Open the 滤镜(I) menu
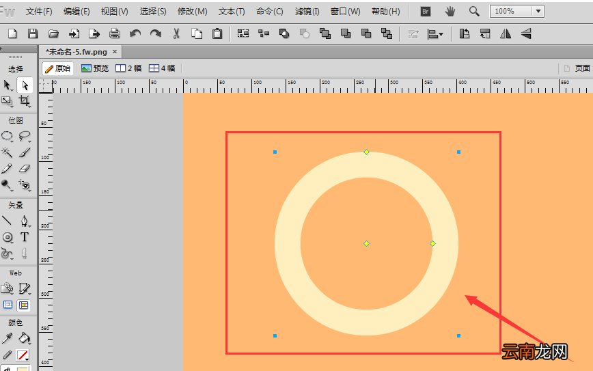Viewport: 593px width, 371px height. (307, 12)
